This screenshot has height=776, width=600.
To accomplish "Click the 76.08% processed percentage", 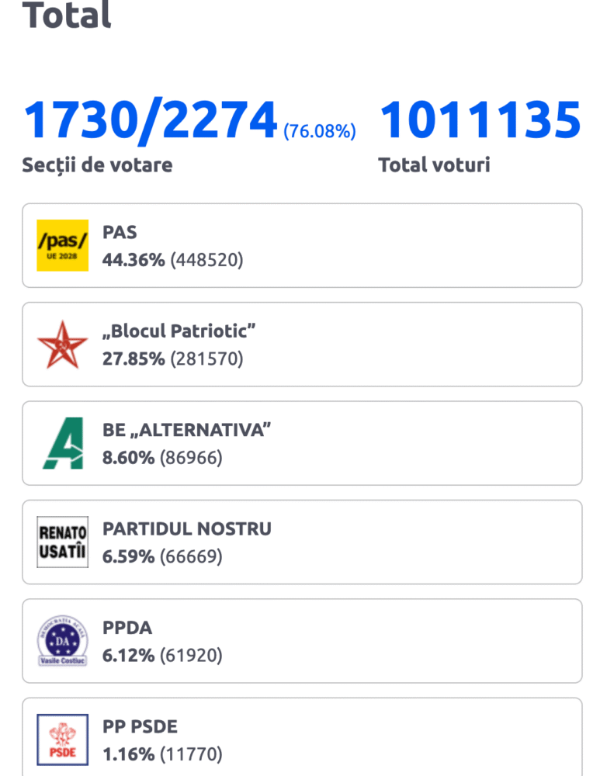I will coord(319,131).
